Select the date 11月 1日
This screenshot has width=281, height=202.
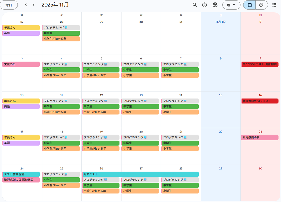click(221, 22)
